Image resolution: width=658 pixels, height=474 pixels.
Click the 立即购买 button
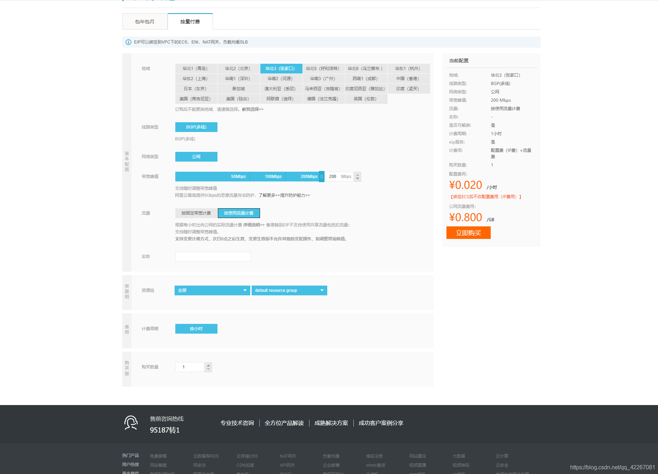coord(468,233)
